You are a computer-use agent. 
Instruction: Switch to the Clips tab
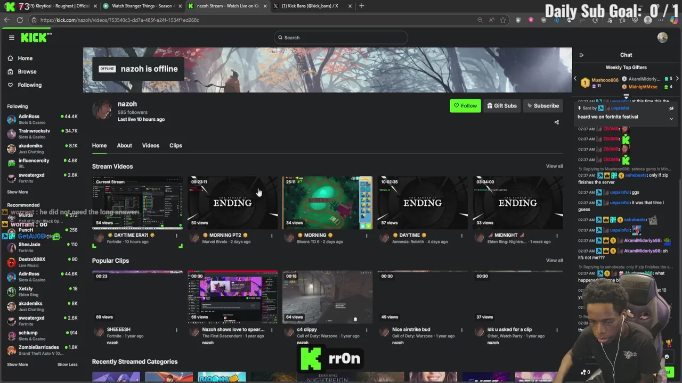click(x=175, y=145)
